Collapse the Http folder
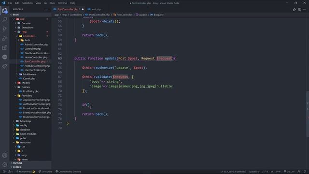Image resolution: width=309 pixels, height=174 pixels. [x=30, y=32]
